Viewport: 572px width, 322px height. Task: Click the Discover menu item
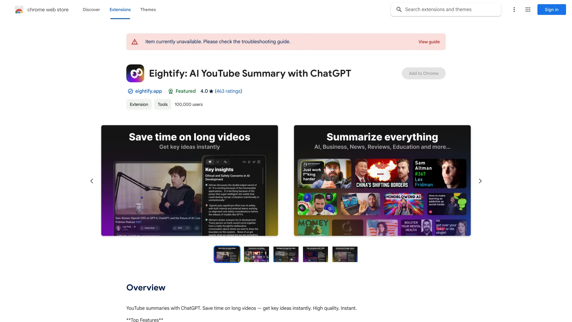91,10
